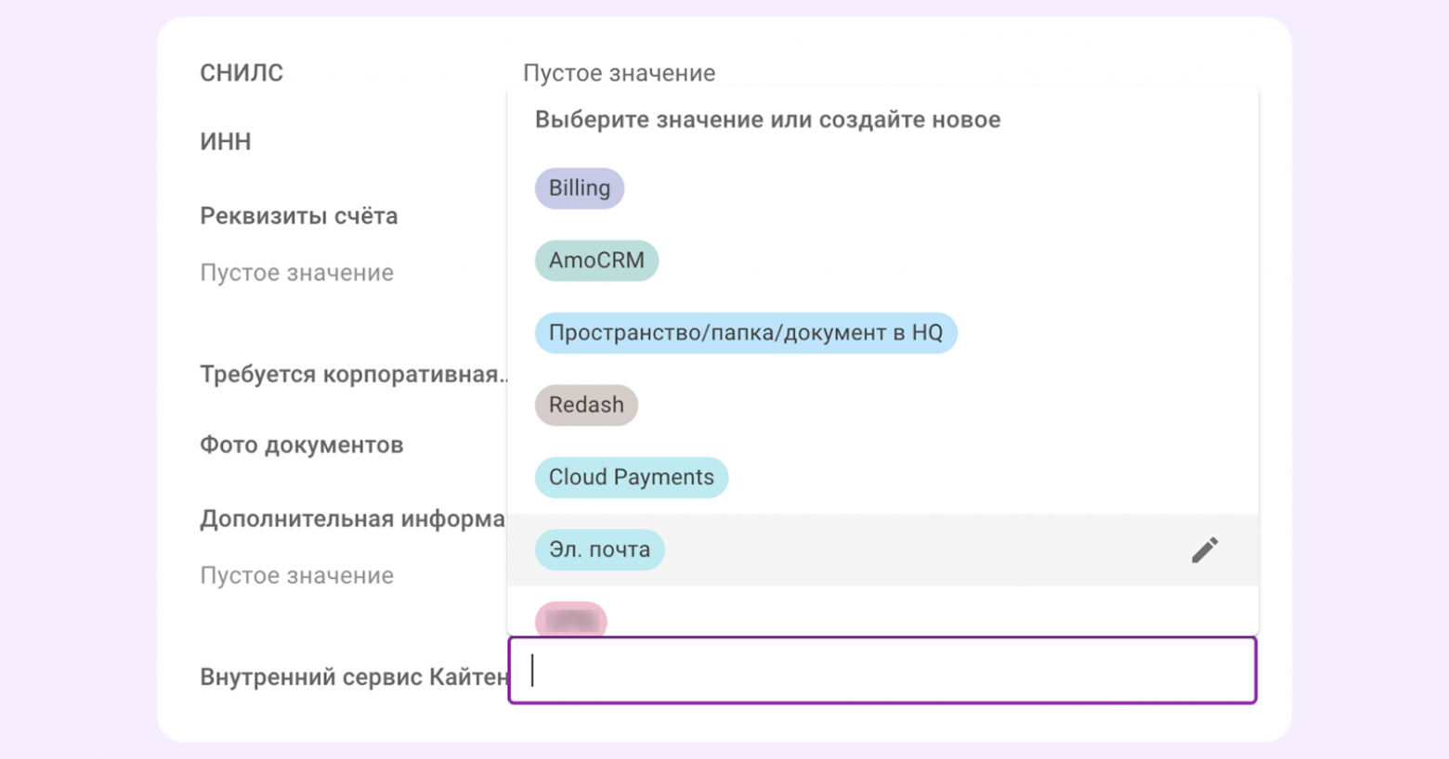Select the Billing tag

coord(579,187)
